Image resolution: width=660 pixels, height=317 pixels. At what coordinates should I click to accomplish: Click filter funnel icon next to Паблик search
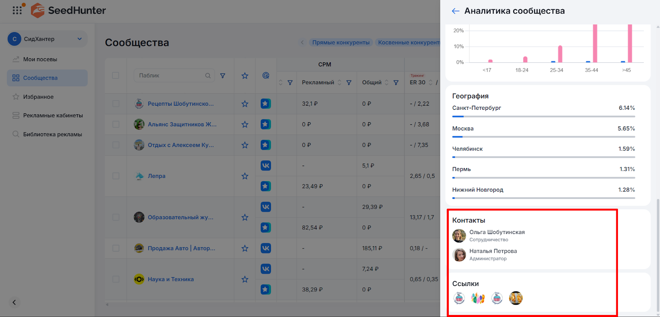223,76
